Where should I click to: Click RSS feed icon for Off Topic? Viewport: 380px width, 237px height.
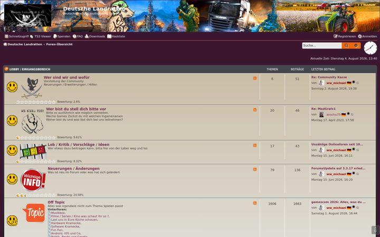coord(255,203)
